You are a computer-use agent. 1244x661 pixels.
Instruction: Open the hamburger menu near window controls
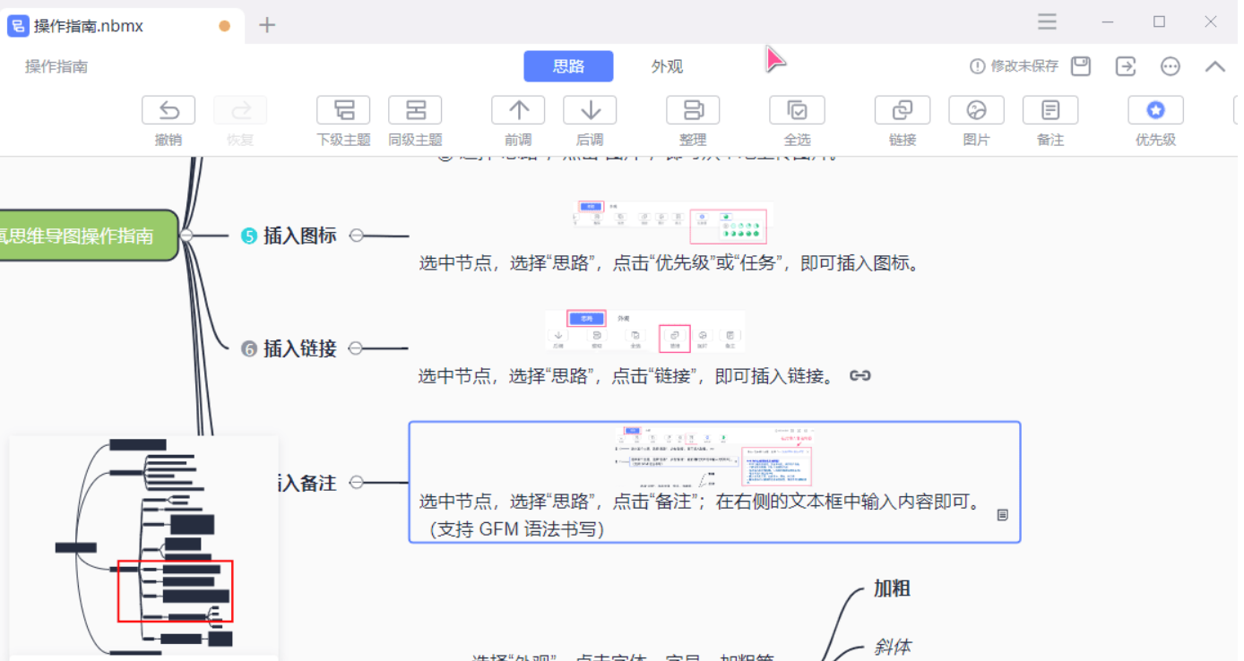click(x=1047, y=21)
